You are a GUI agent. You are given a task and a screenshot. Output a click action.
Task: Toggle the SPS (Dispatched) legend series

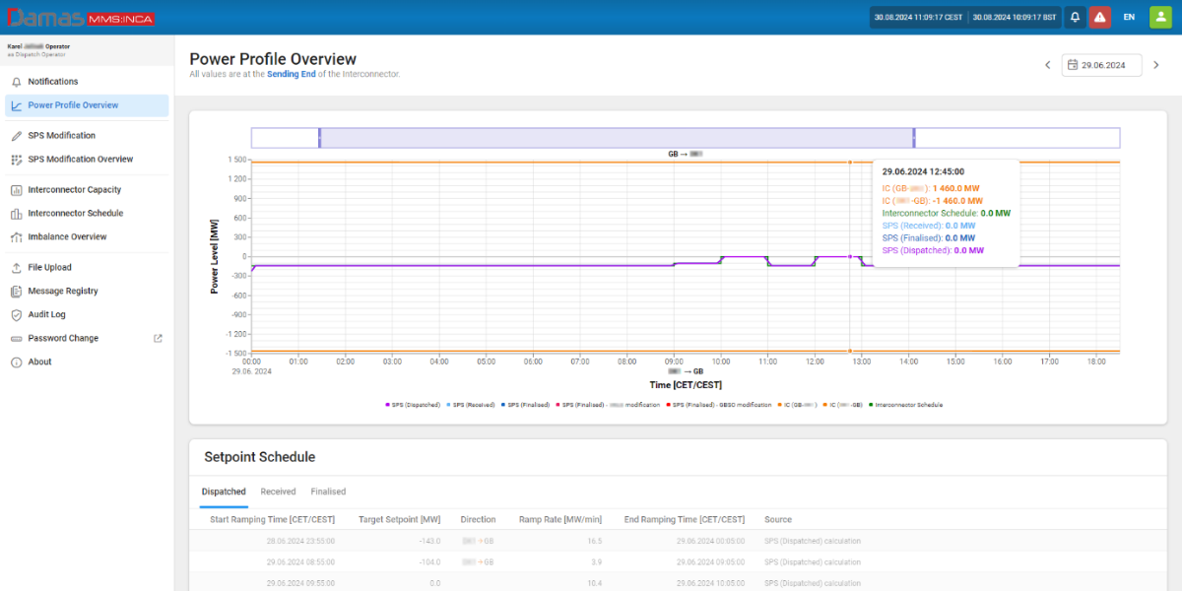point(414,405)
